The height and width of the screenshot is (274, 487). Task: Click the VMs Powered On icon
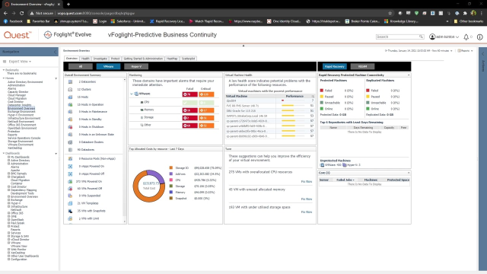70,181
